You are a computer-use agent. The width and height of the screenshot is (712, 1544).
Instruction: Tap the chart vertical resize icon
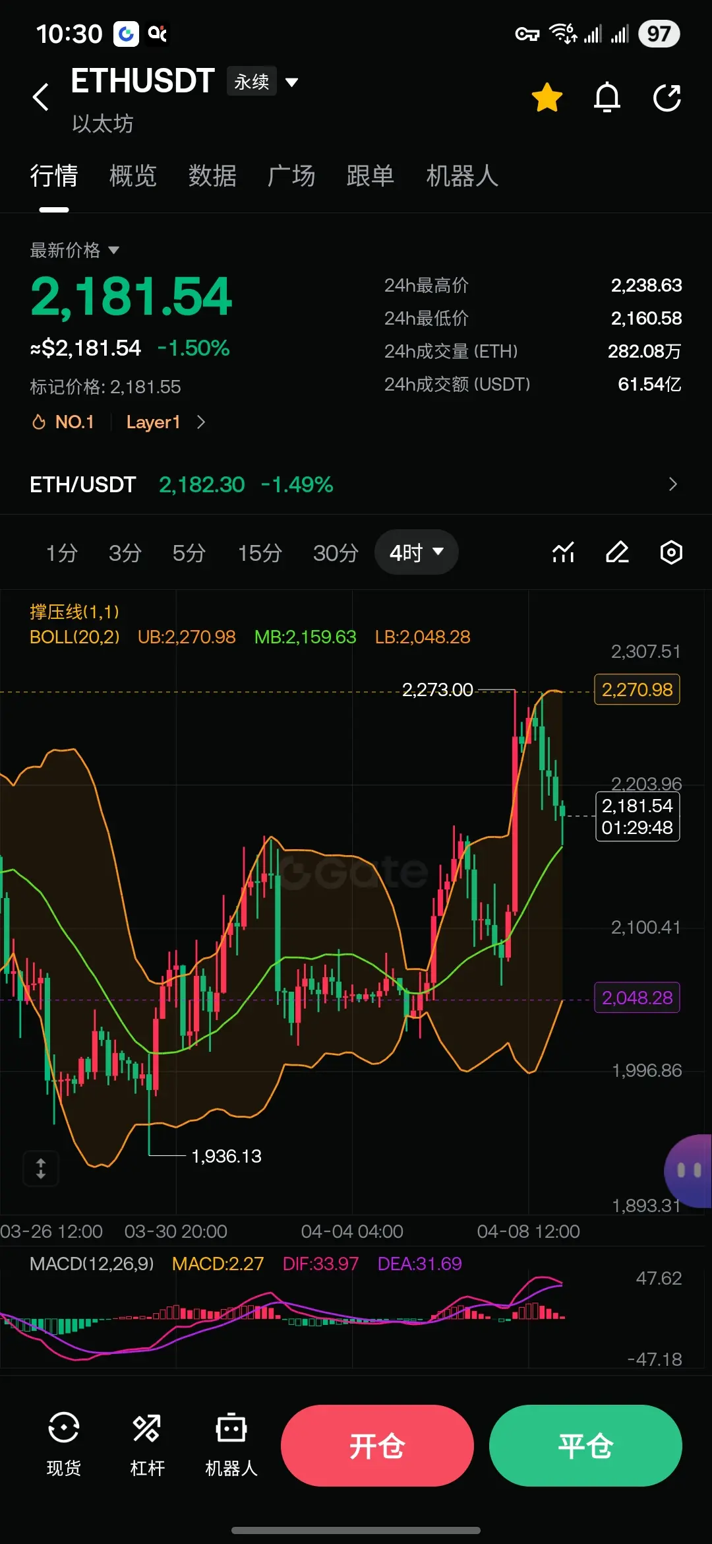pyautogui.click(x=41, y=1169)
